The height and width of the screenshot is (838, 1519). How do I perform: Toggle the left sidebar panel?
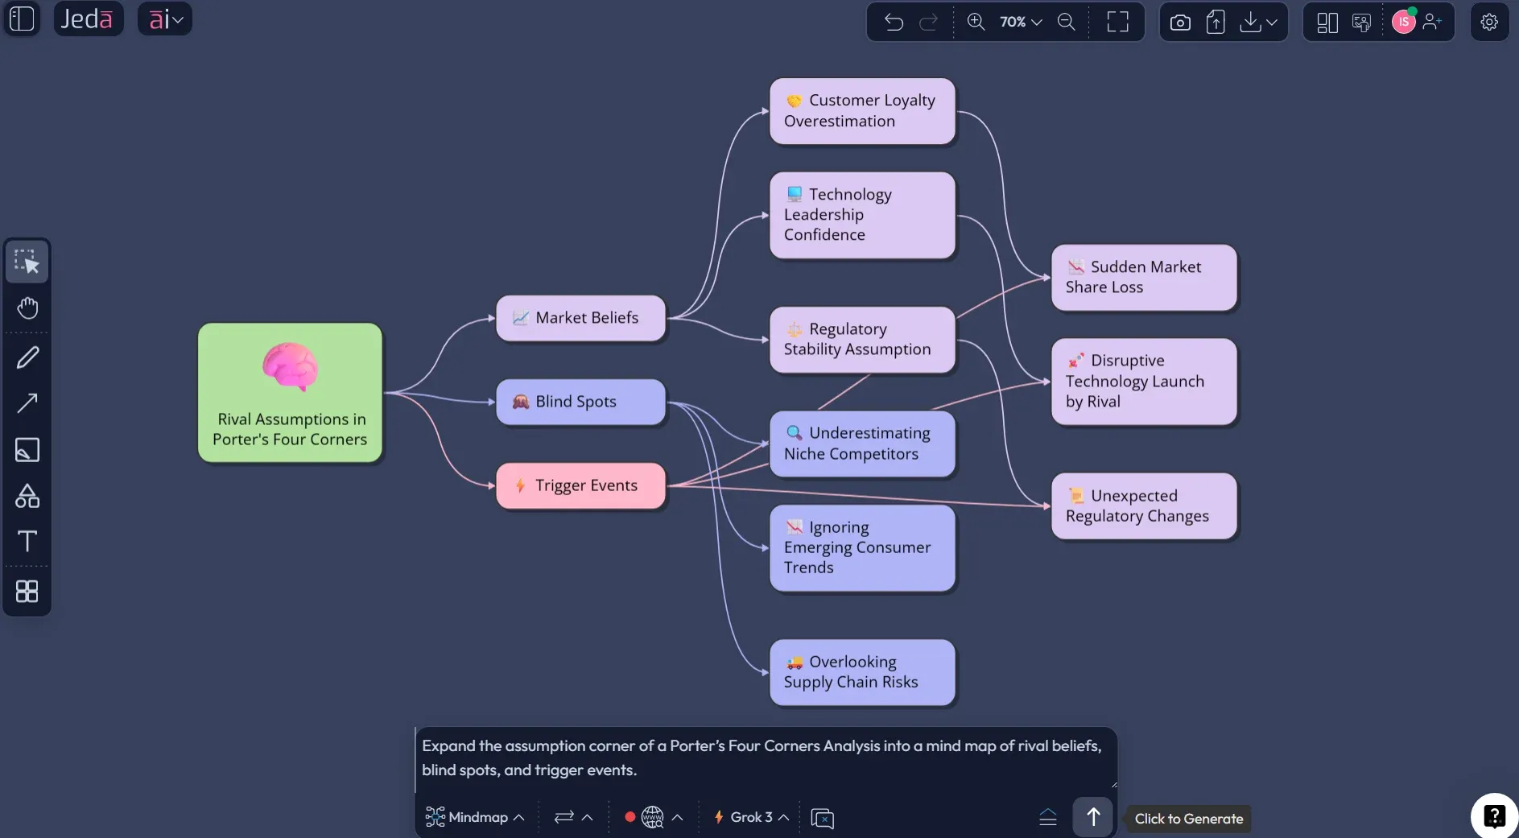22,19
